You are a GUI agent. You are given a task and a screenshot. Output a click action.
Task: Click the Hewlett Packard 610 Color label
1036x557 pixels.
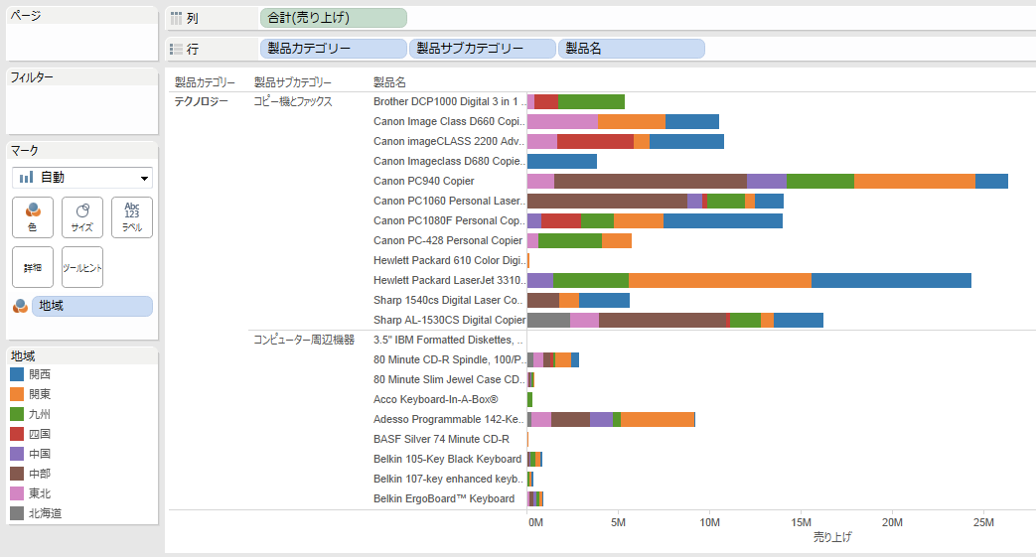[449, 260]
